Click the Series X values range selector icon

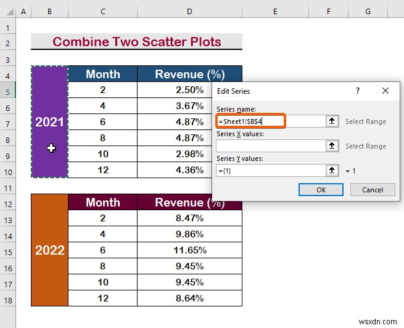click(x=332, y=146)
